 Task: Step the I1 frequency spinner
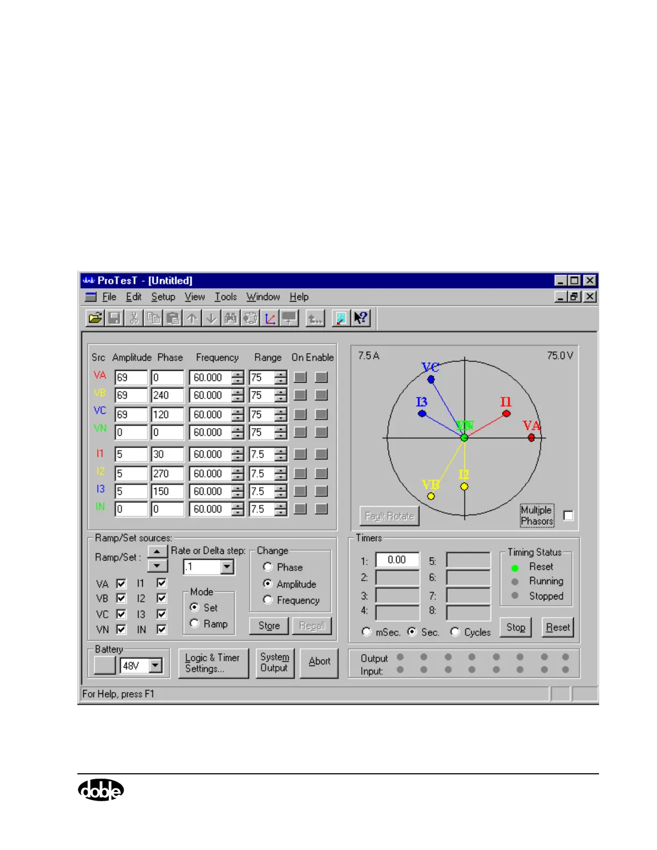238,454
